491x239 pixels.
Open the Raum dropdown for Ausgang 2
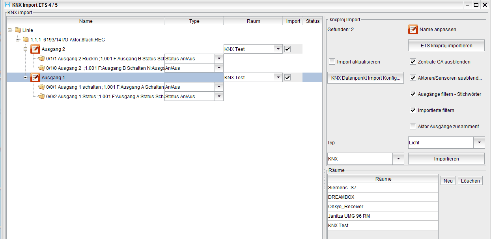(278, 49)
